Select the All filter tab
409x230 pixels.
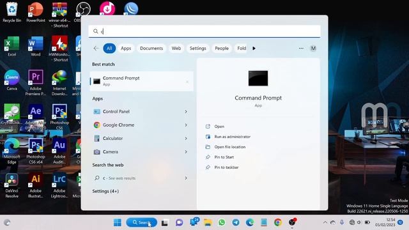tap(109, 49)
